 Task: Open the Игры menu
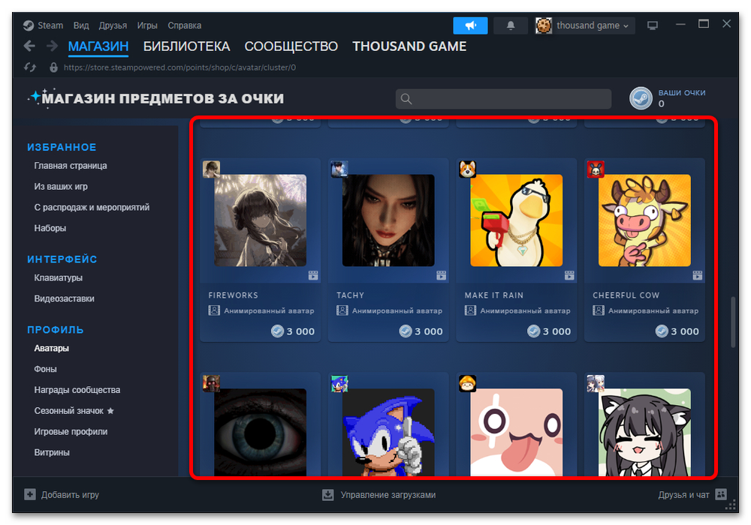click(147, 25)
